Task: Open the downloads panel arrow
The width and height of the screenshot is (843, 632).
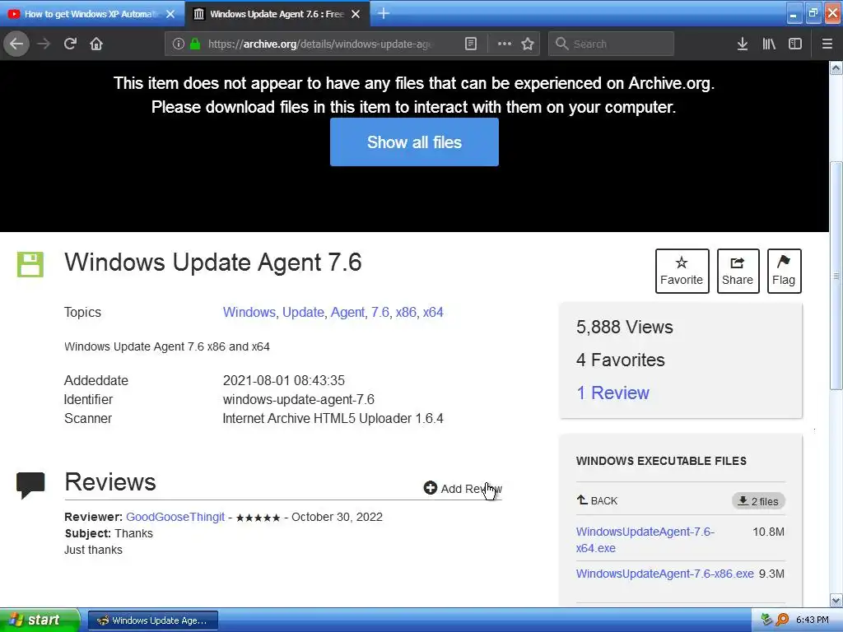Action: point(743,44)
